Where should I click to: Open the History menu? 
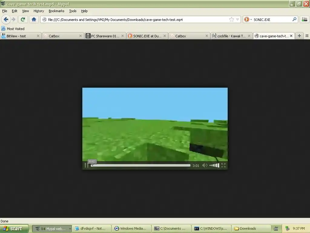[38, 11]
